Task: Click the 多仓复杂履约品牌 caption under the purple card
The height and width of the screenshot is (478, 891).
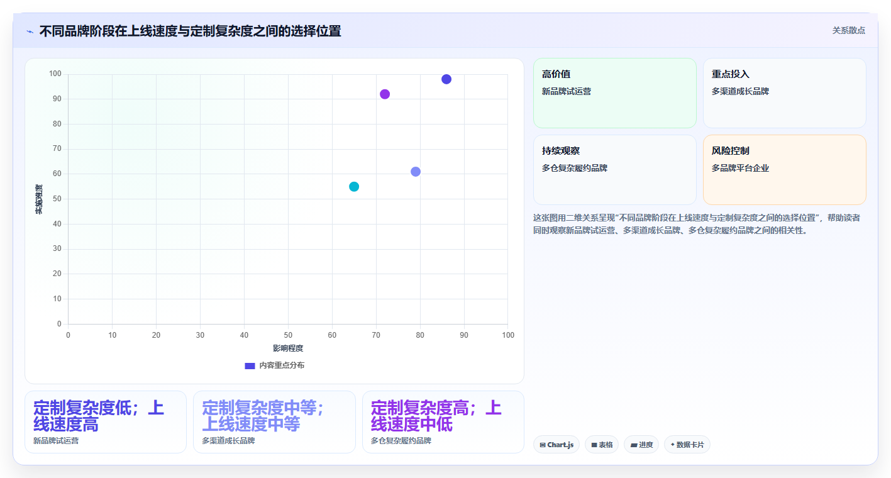Action: coord(401,441)
